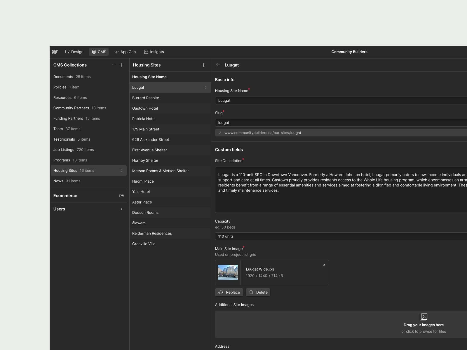
Task: Add a new Housing Sites item
Action: tap(203, 65)
